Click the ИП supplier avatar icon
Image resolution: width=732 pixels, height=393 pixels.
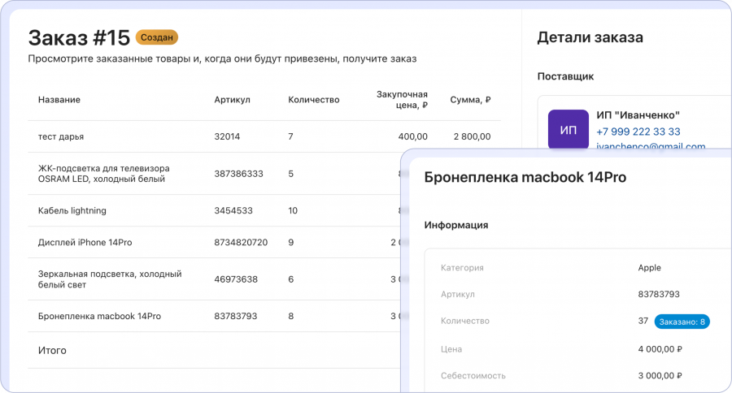pyautogui.click(x=569, y=130)
